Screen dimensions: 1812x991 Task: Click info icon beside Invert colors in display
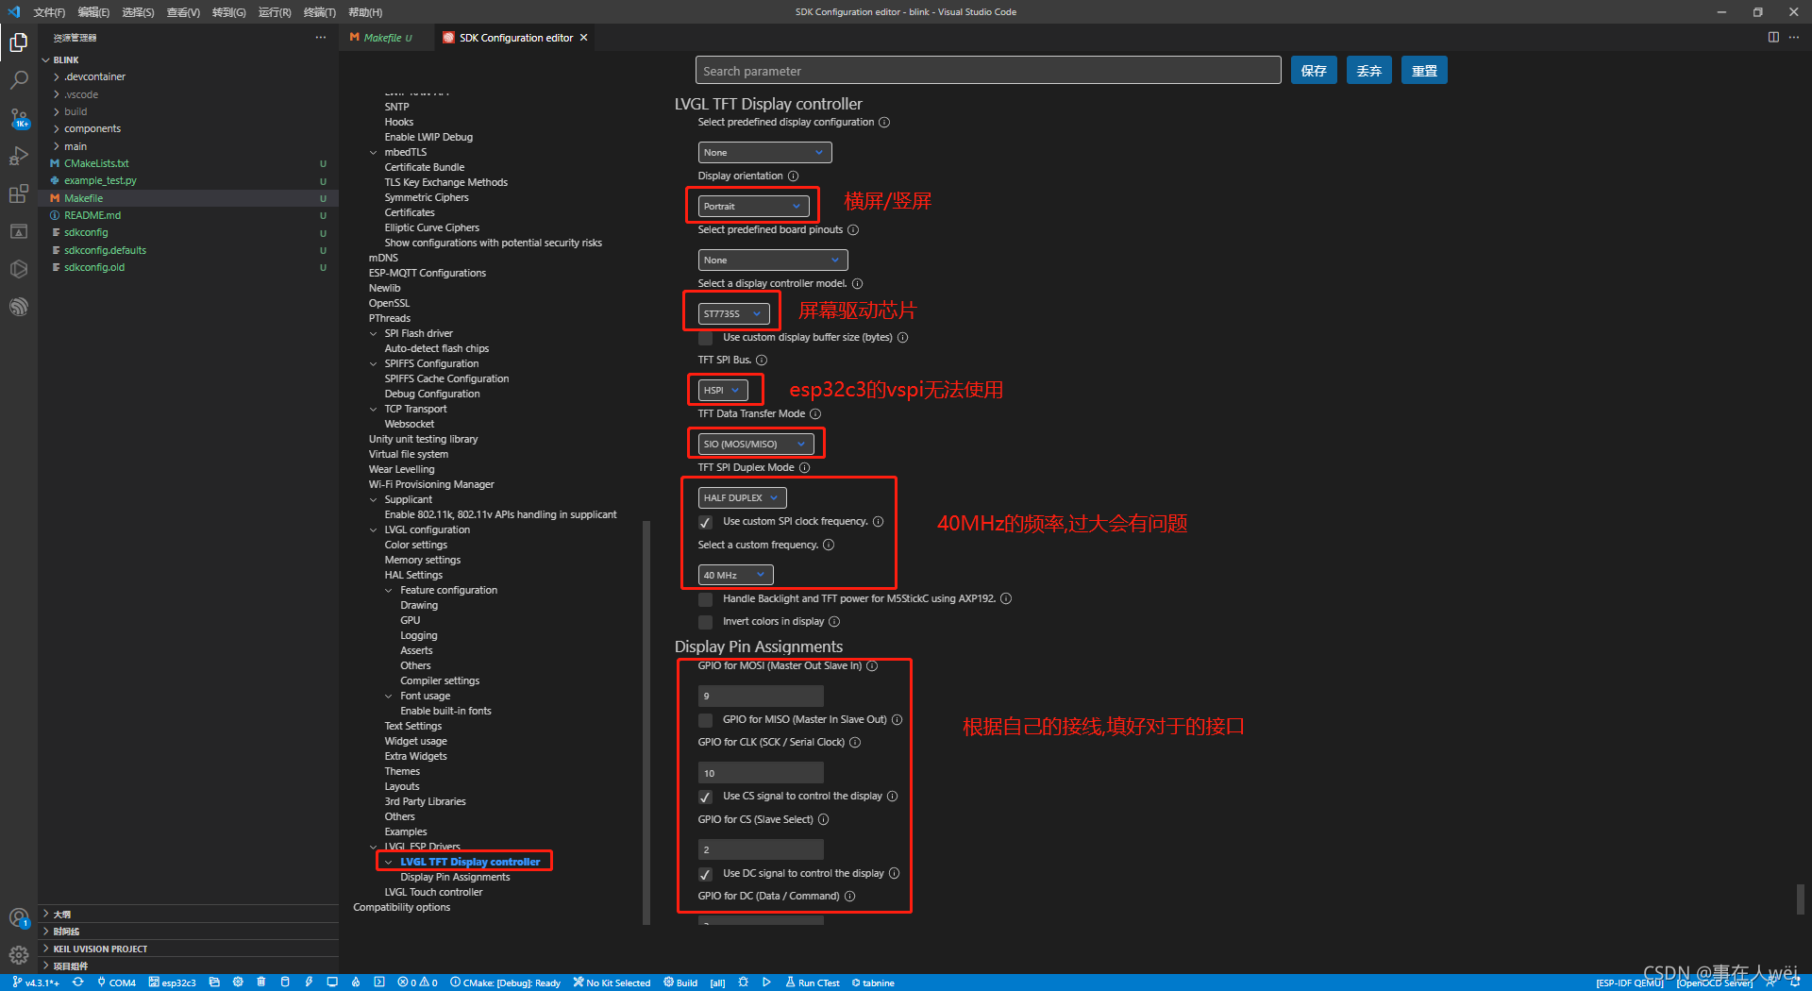834,622
